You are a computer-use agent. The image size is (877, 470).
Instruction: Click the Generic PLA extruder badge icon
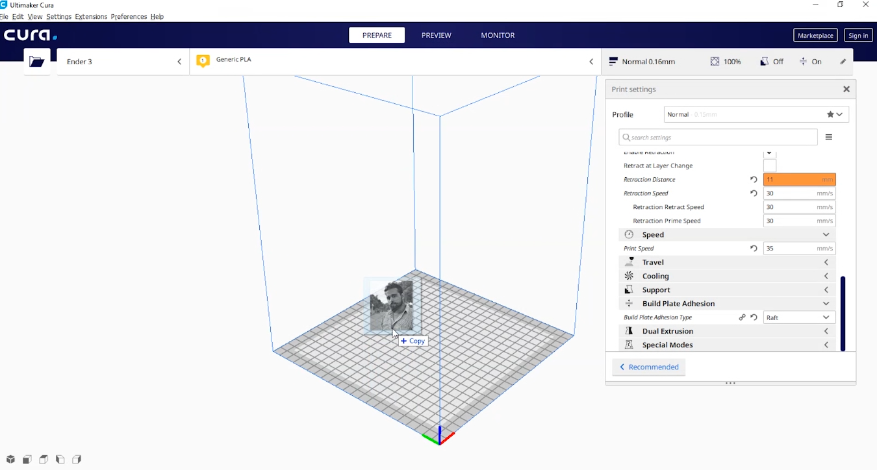(x=203, y=61)
